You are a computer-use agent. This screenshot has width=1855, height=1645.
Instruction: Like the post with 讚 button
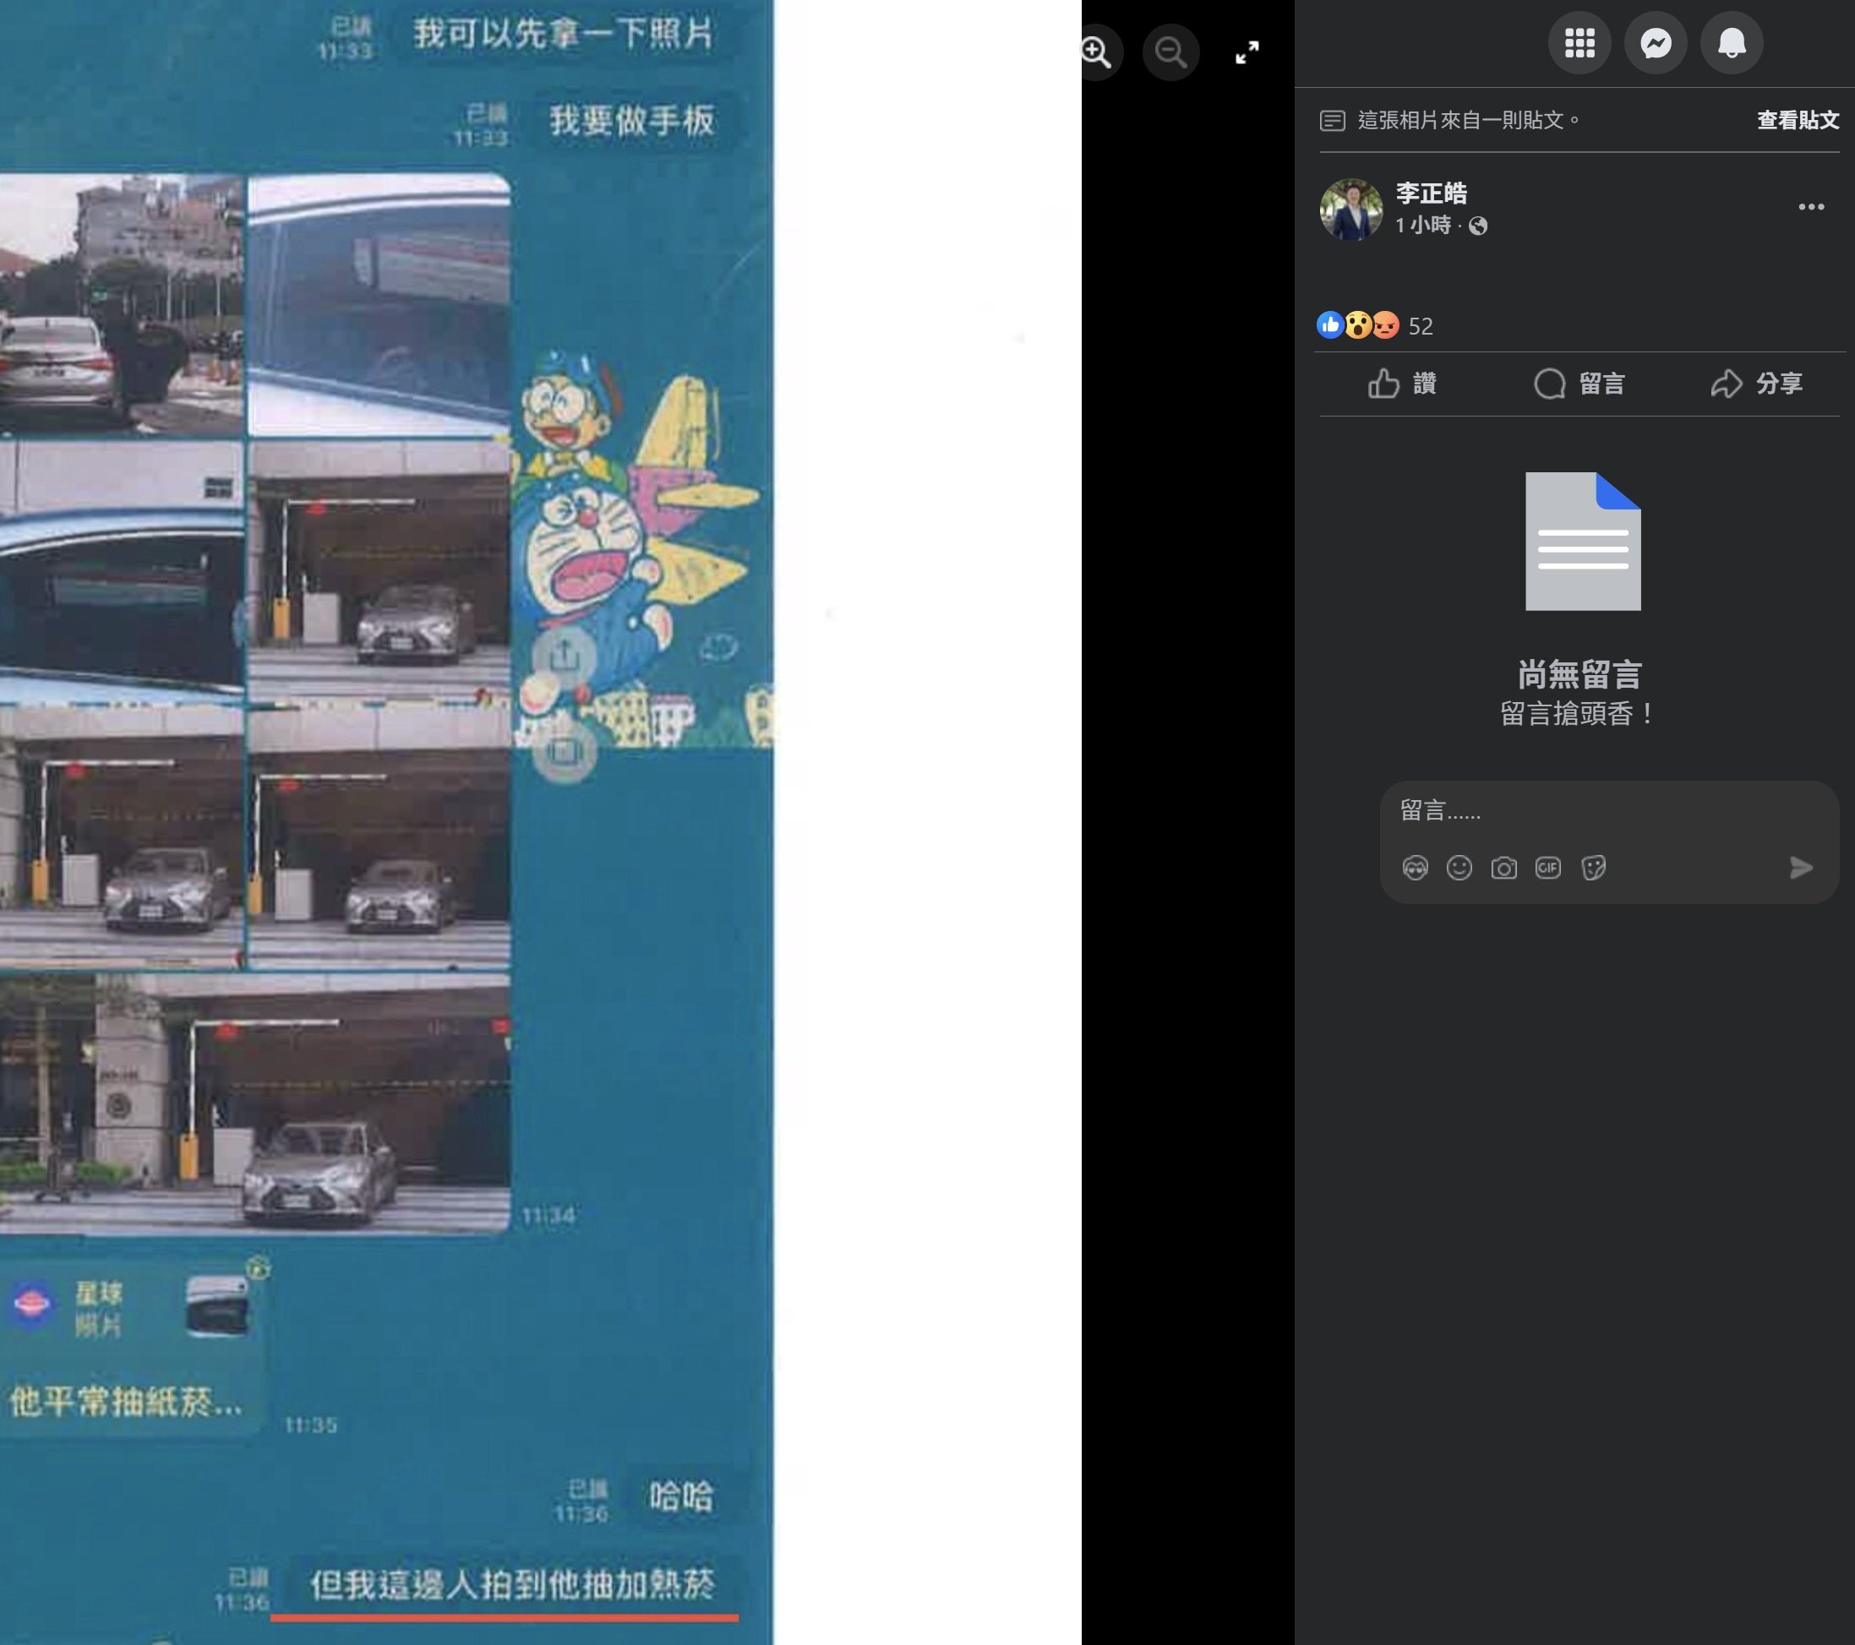point(1402,384)
